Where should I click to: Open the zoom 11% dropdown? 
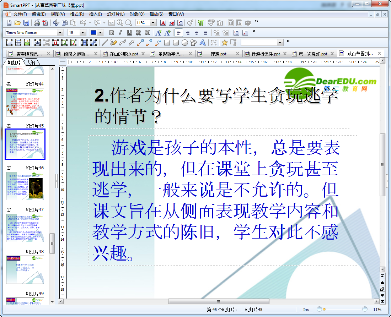pos(153,23)
